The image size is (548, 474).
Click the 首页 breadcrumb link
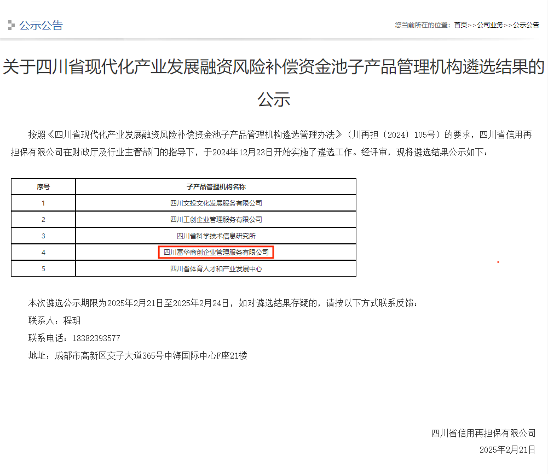click(x=460, y=25)
